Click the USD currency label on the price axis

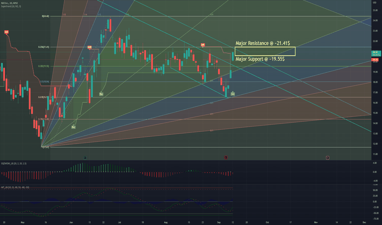click(x=375, y=2)
